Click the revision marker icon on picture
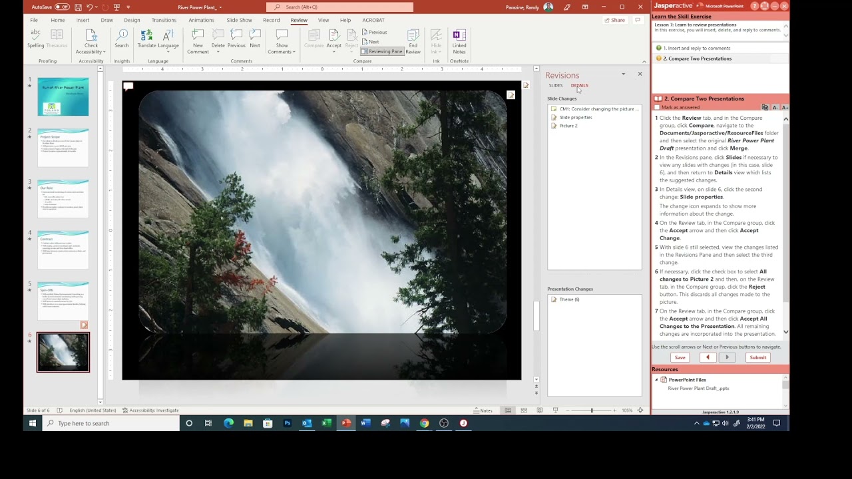 (x=511, y=95)
